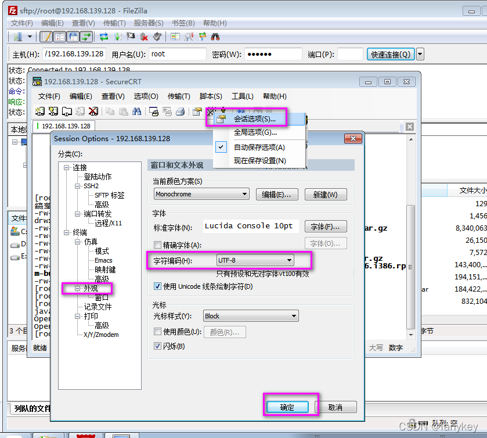Screen dimensions: 487x438
Task: Collapse 终端 tree node
Action: coord(67,232)
